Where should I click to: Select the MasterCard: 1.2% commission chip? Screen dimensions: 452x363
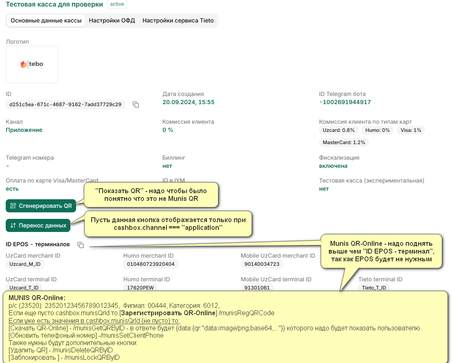[x=344, y=143]
